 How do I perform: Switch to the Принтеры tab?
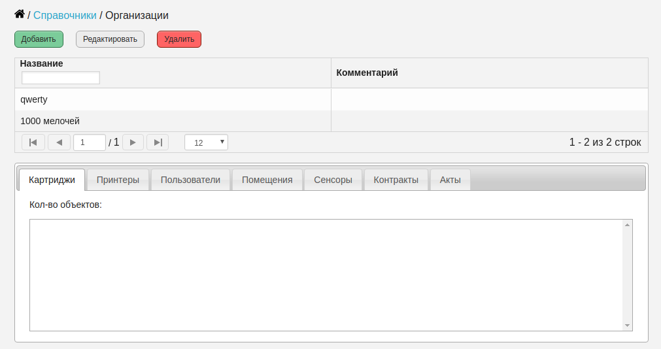(118, 180)
